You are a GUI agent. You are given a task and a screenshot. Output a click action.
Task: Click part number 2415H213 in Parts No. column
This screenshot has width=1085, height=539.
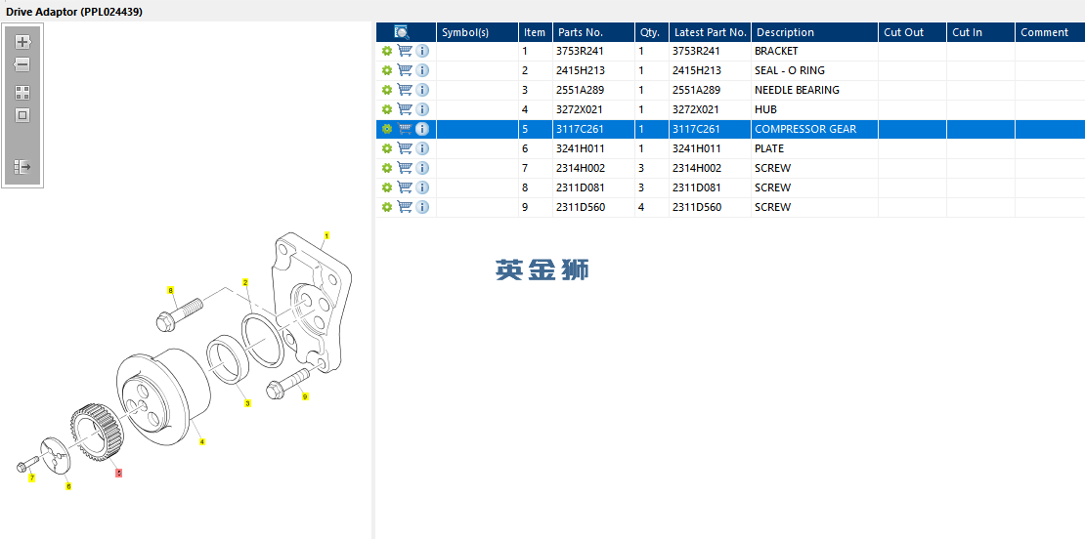(x=580, y=70)
